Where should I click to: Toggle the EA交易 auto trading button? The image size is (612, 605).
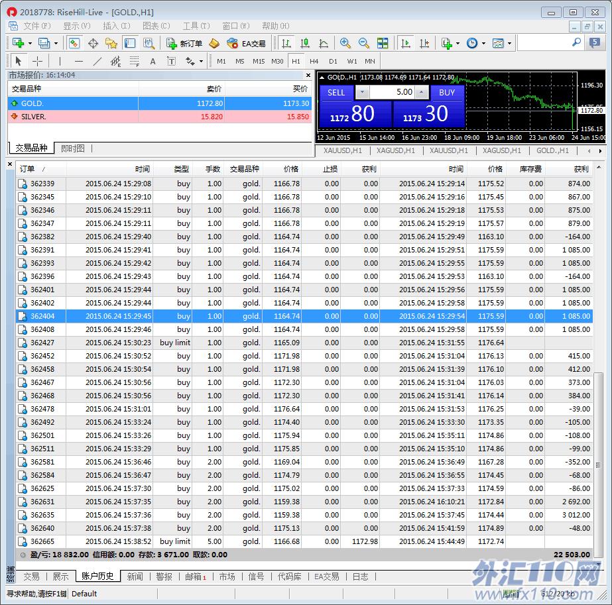click(246, 43)
